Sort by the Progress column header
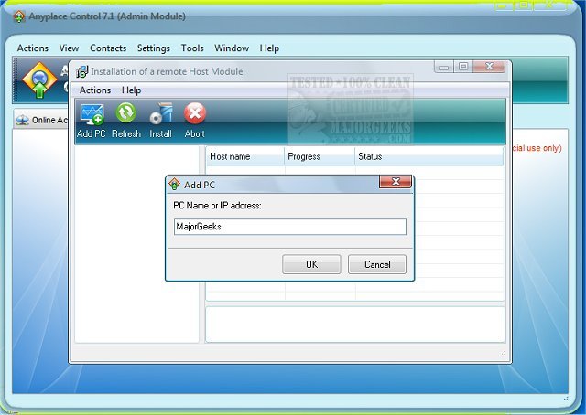The width and height of the screenshot is (586, 415). click(x=320, y=156)
